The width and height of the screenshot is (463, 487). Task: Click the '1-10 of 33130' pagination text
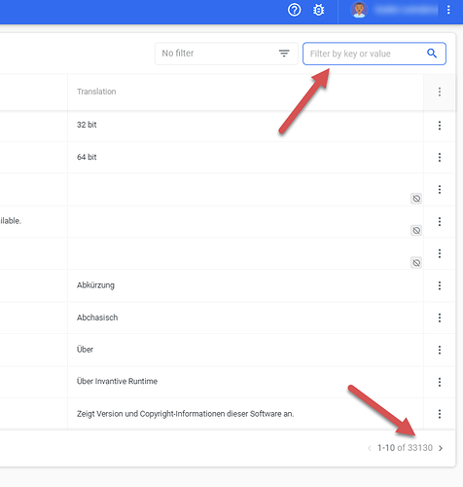point(405,448)
